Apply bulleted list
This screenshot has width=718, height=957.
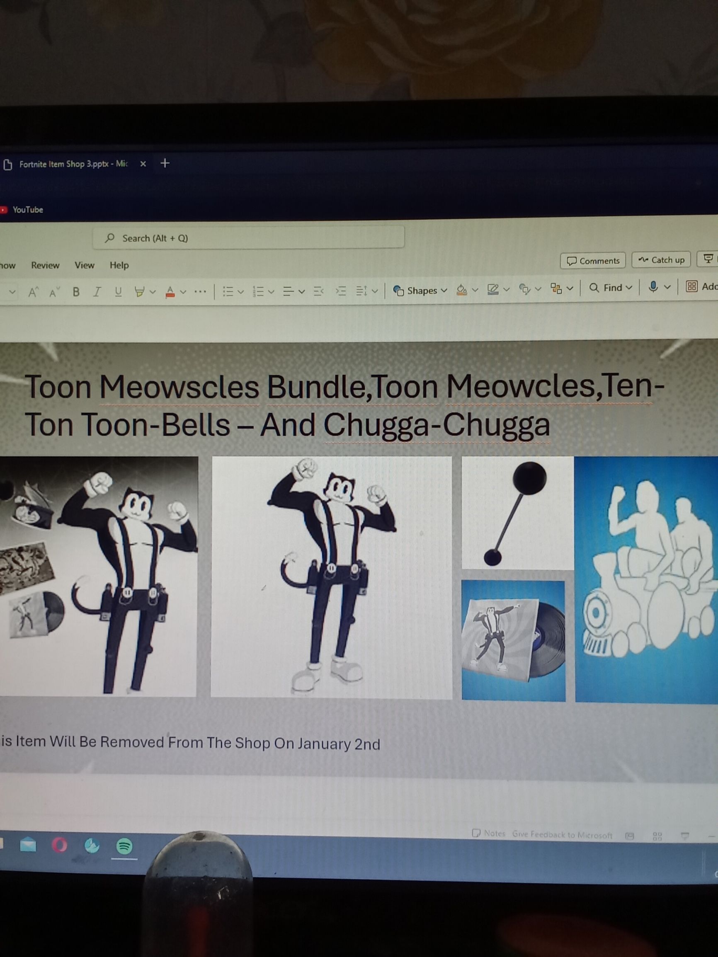pos(228,292)
